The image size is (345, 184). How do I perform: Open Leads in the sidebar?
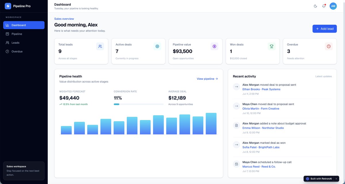tap(24, 42)
